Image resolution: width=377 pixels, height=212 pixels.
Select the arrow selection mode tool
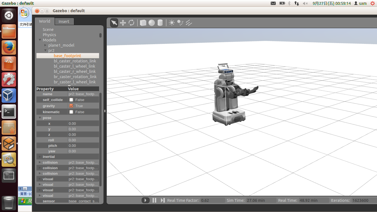point(114,23)
